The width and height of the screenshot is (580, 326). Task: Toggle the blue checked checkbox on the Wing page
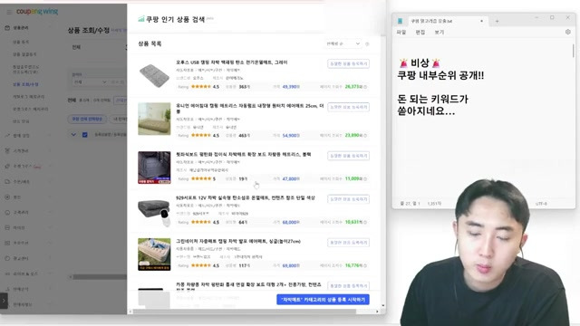tap(85, 135)
